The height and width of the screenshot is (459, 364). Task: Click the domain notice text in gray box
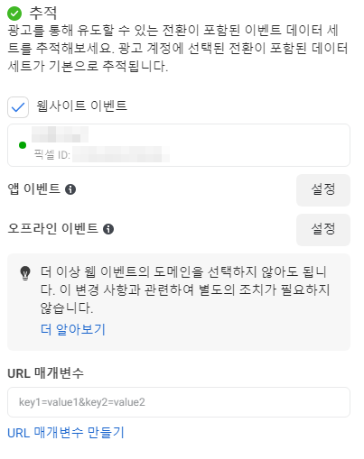pos(185,289)
